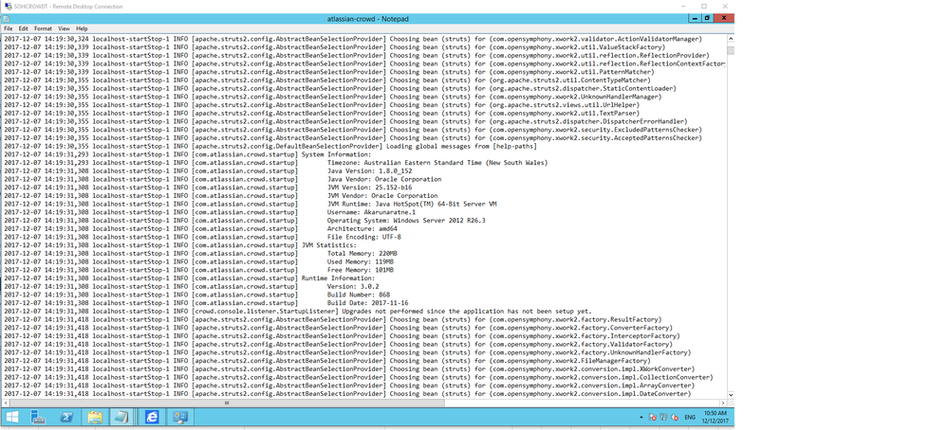
Task: Show hidden system tray icons arrow
Action: tap(641, 418)
